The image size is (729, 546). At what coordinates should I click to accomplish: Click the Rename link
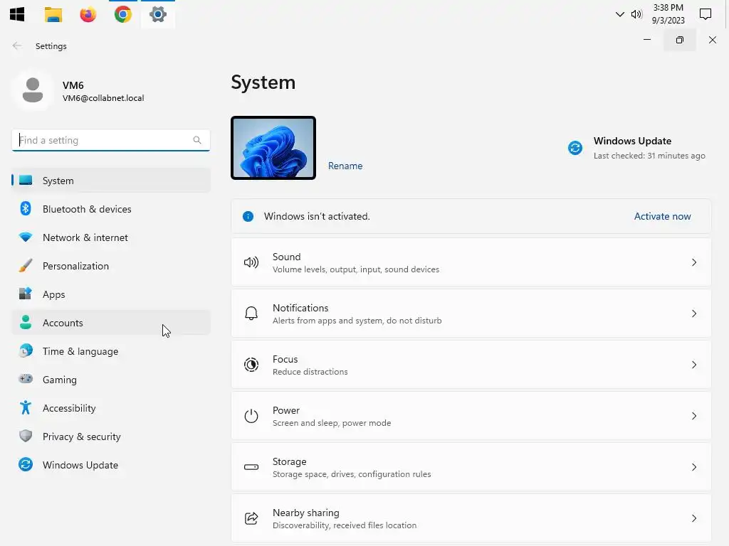click(x=345, y=166)
